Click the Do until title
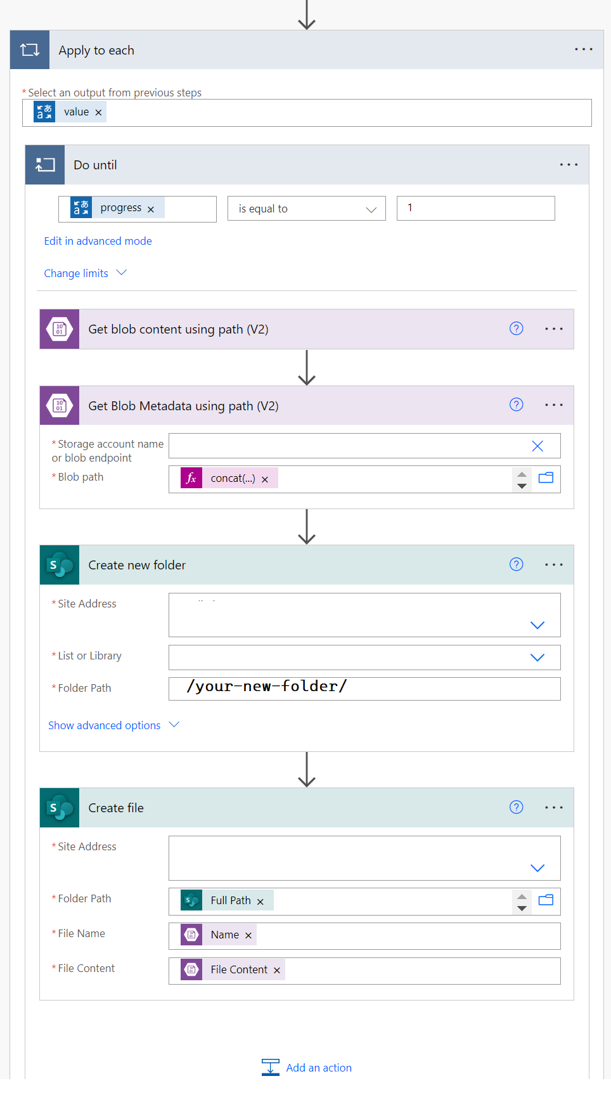Screen dimensions: 611x1095 click(x=95, y=165)
